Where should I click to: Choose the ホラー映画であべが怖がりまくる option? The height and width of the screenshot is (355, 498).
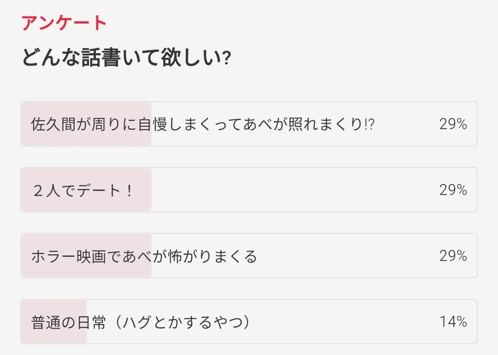tap(144, 256)
